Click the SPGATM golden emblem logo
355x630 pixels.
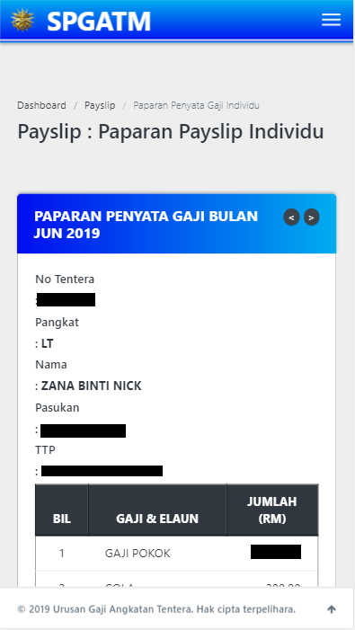tap(22, 20)
